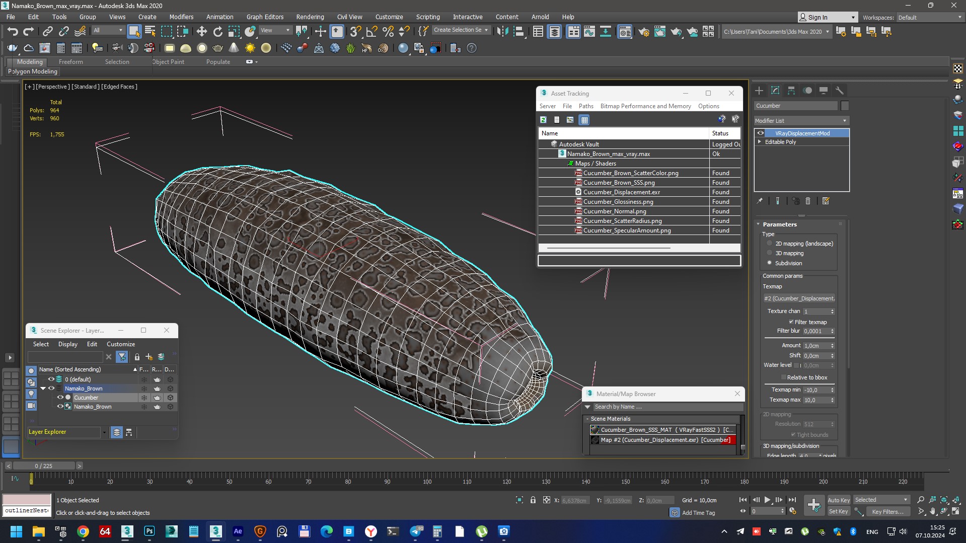This screenshot has height=543, width=966.
Task: Play the animation
Action: click(x=767, y=500)
